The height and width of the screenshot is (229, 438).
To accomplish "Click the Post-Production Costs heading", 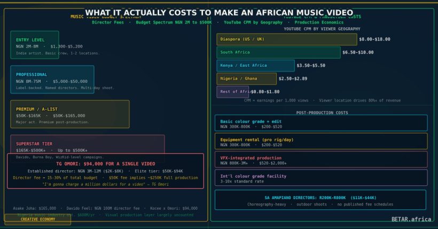I will pos(322,113).
